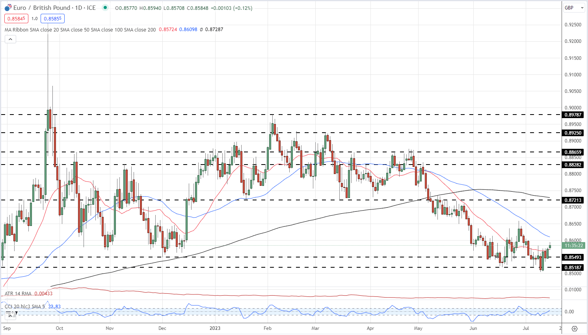Click the horizontal level label 0.89787
This screenshot has height=335, width=588.
pyautogui.click(x=573, y=115)
